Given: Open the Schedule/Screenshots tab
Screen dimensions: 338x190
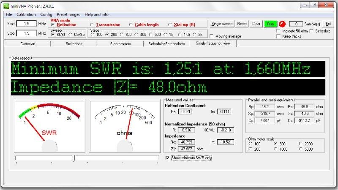Looking at the screenshot, I should coord(166,43).
